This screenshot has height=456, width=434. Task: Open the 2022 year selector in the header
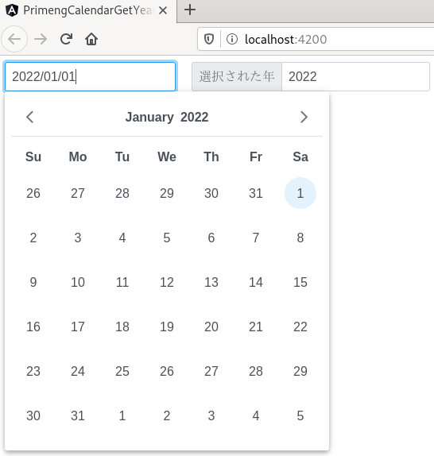194,118
